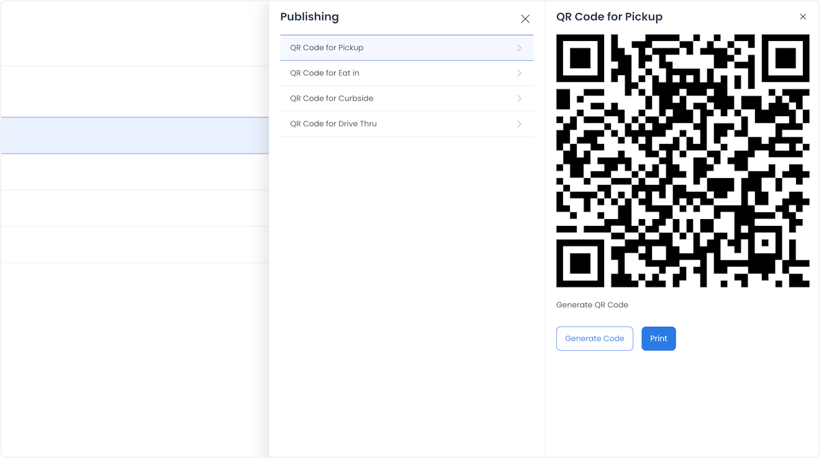The width and height of the screenshot is (820, 458).
Task: Click the Generate Code button
Action: click(594, 339)
